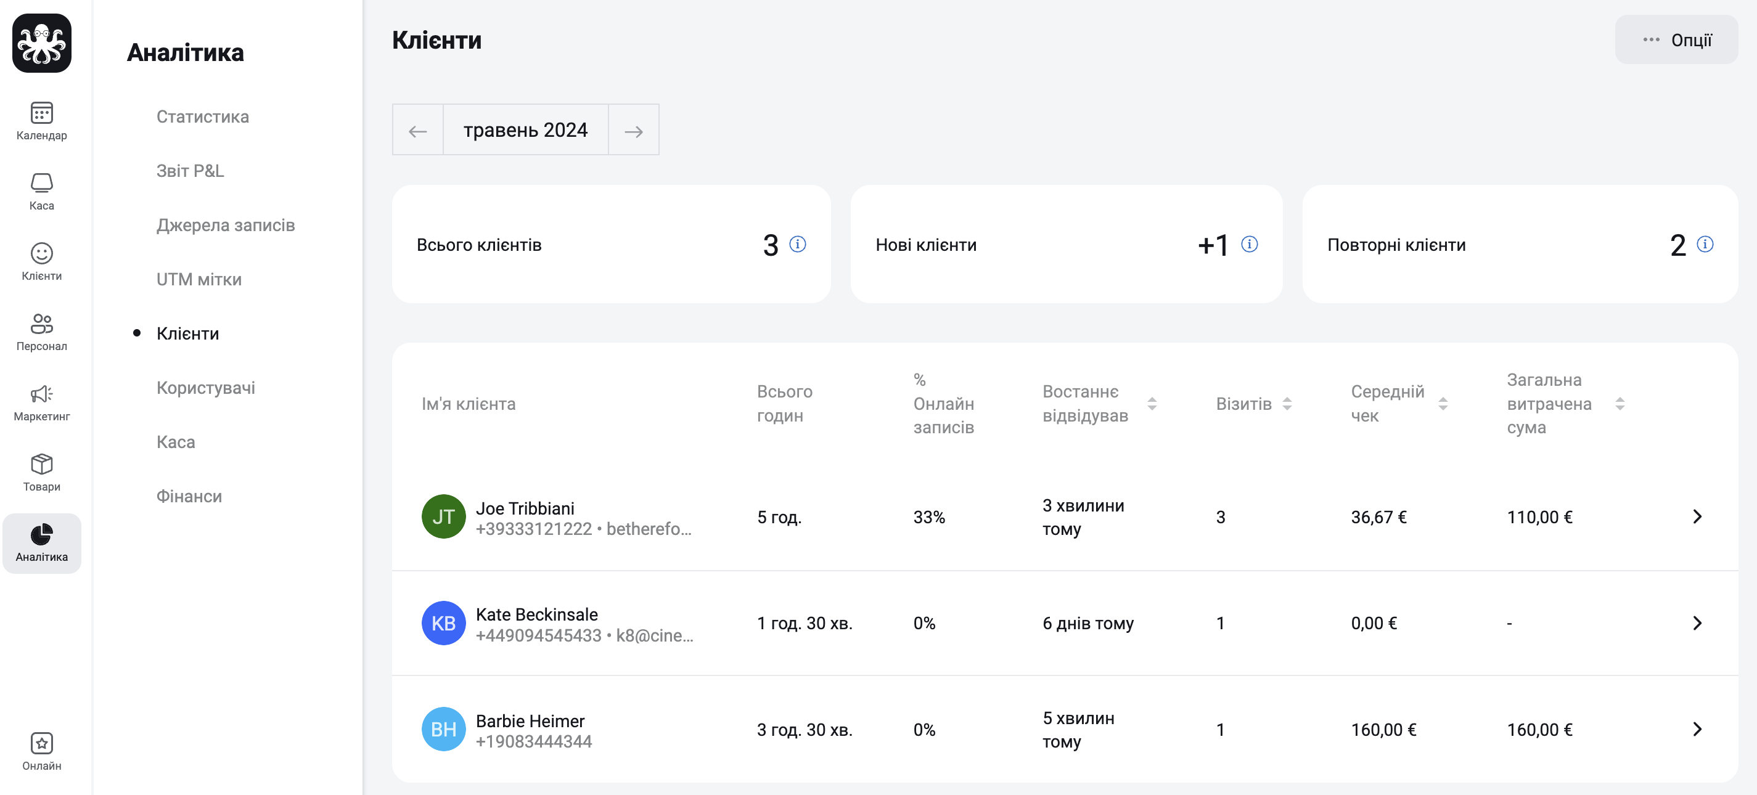
Task: Sort by Середній чек column
Action: pos(1443,404)
